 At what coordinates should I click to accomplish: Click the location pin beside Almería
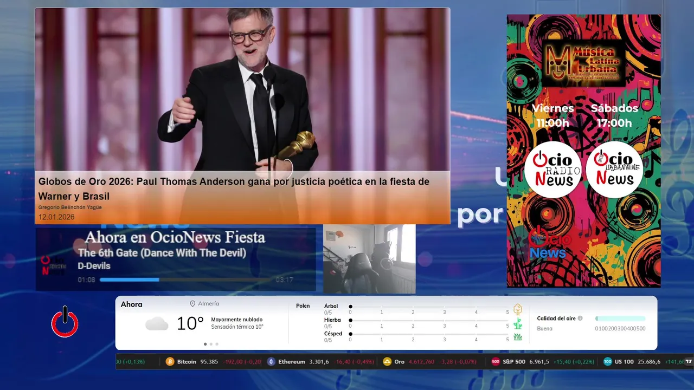(x=192, y=304)
